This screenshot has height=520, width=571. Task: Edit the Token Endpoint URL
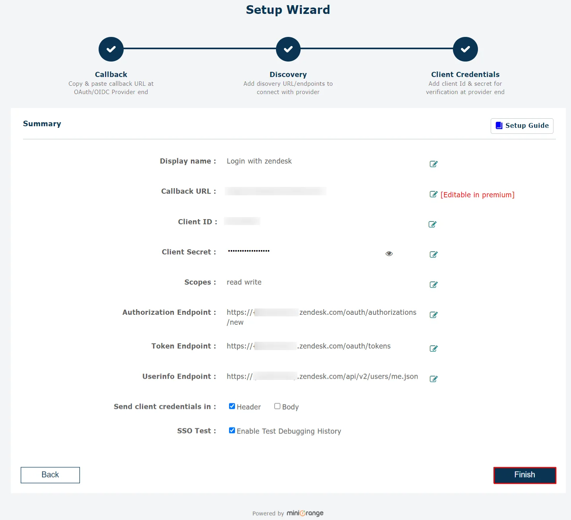point(433,349)
